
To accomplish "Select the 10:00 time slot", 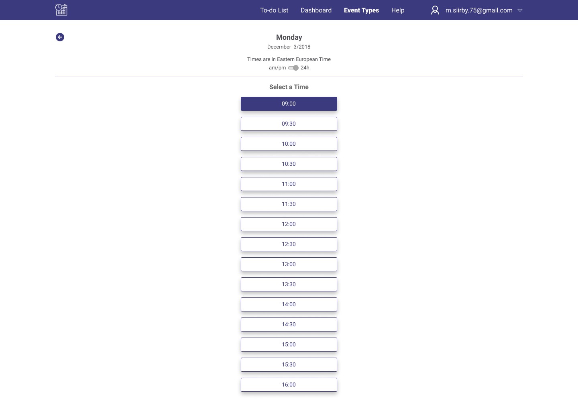I will pos(289,144).
